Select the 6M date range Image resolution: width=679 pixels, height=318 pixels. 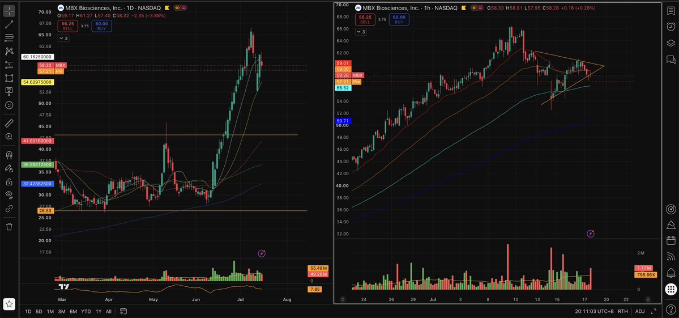pyautogui.click(x=73, y=311)
